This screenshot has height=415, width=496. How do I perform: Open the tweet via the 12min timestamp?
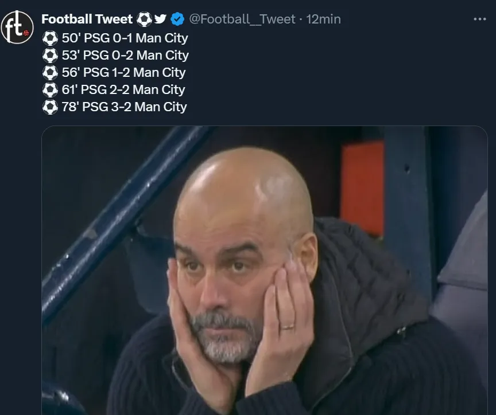coord(324,19)
